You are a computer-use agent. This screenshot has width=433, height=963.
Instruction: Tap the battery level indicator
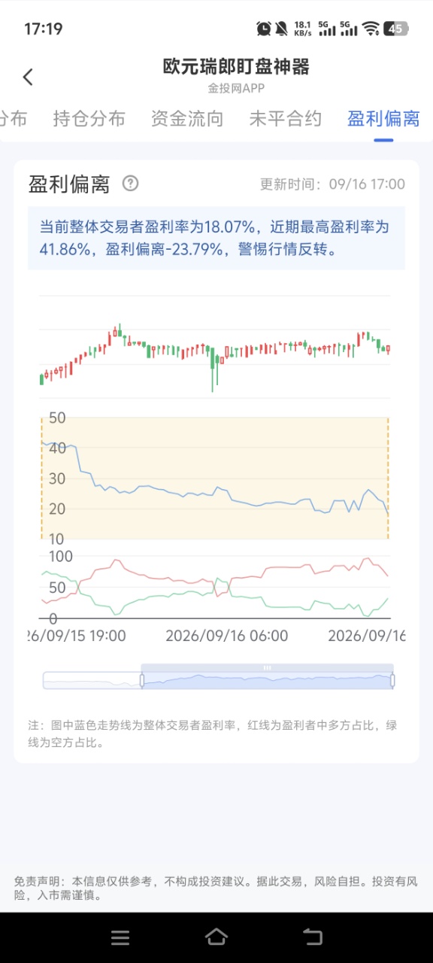click(396, 29)
